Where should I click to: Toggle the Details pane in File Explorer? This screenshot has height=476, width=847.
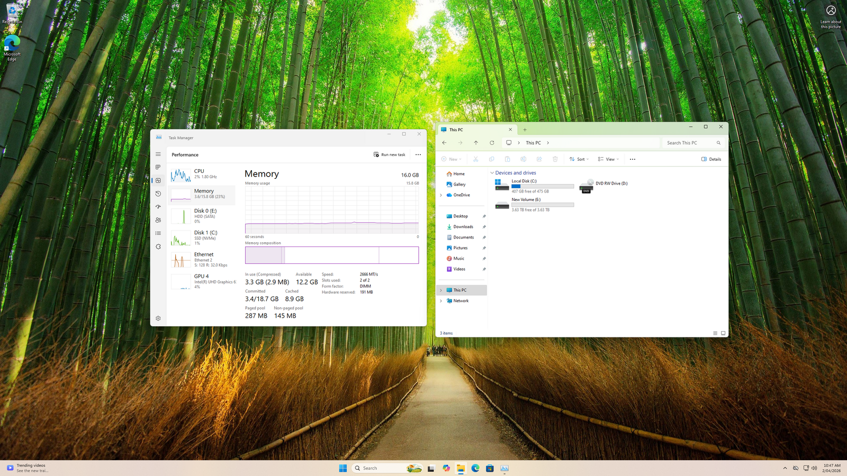pyautogui.click(x=711, y=159)
